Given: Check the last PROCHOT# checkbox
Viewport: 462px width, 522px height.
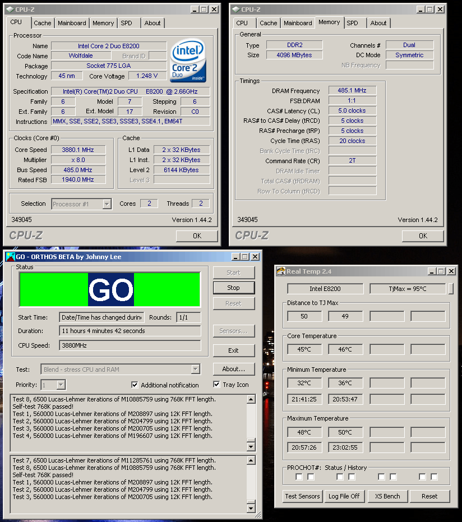Looking at the screenshot, I should [434, 477].
